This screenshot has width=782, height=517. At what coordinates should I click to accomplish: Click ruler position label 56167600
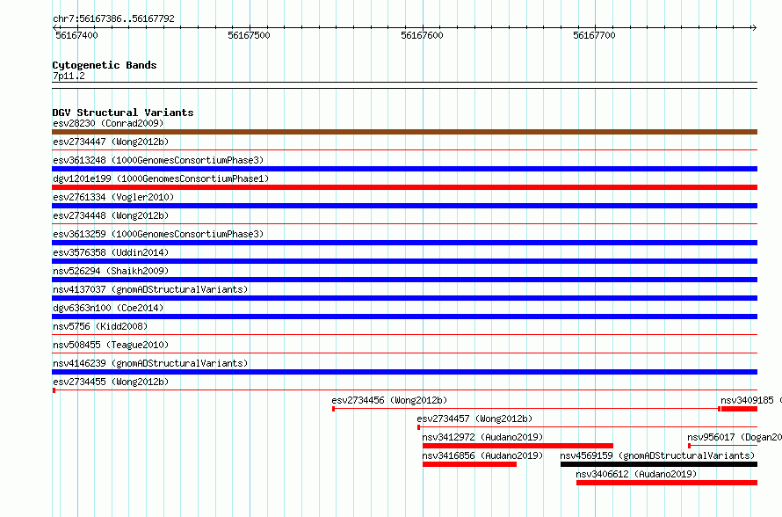(x=422, y=35)
